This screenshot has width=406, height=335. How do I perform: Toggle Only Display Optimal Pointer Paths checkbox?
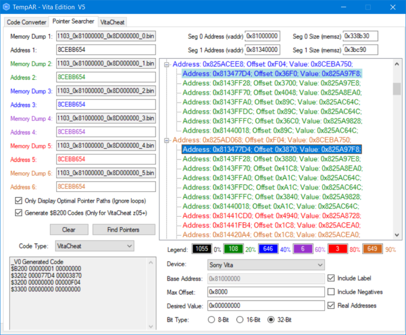pos(19,201)
